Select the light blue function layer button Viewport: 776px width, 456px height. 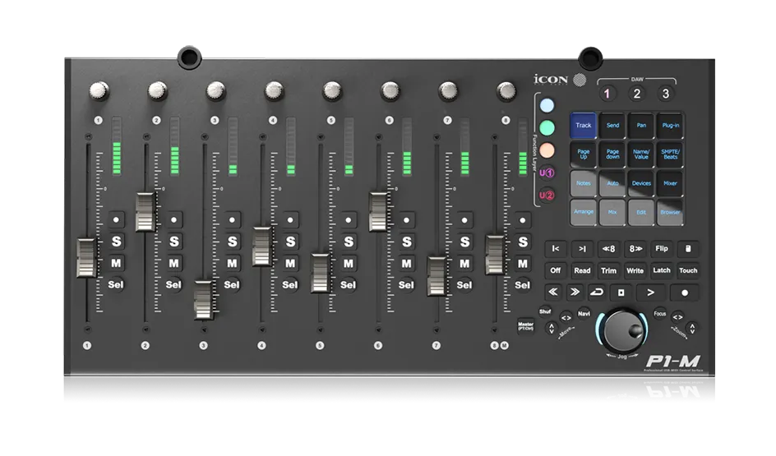pos(547,105)
